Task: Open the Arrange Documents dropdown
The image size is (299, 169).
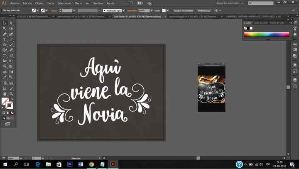Action: point(140,3)
